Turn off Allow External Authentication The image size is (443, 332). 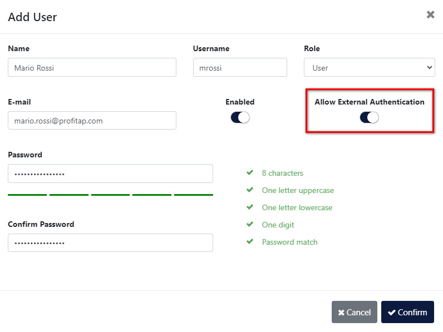(x=369, y=117)
